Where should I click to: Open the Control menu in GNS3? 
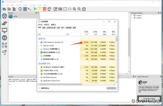pyautogui.click(x=19, y=5)
